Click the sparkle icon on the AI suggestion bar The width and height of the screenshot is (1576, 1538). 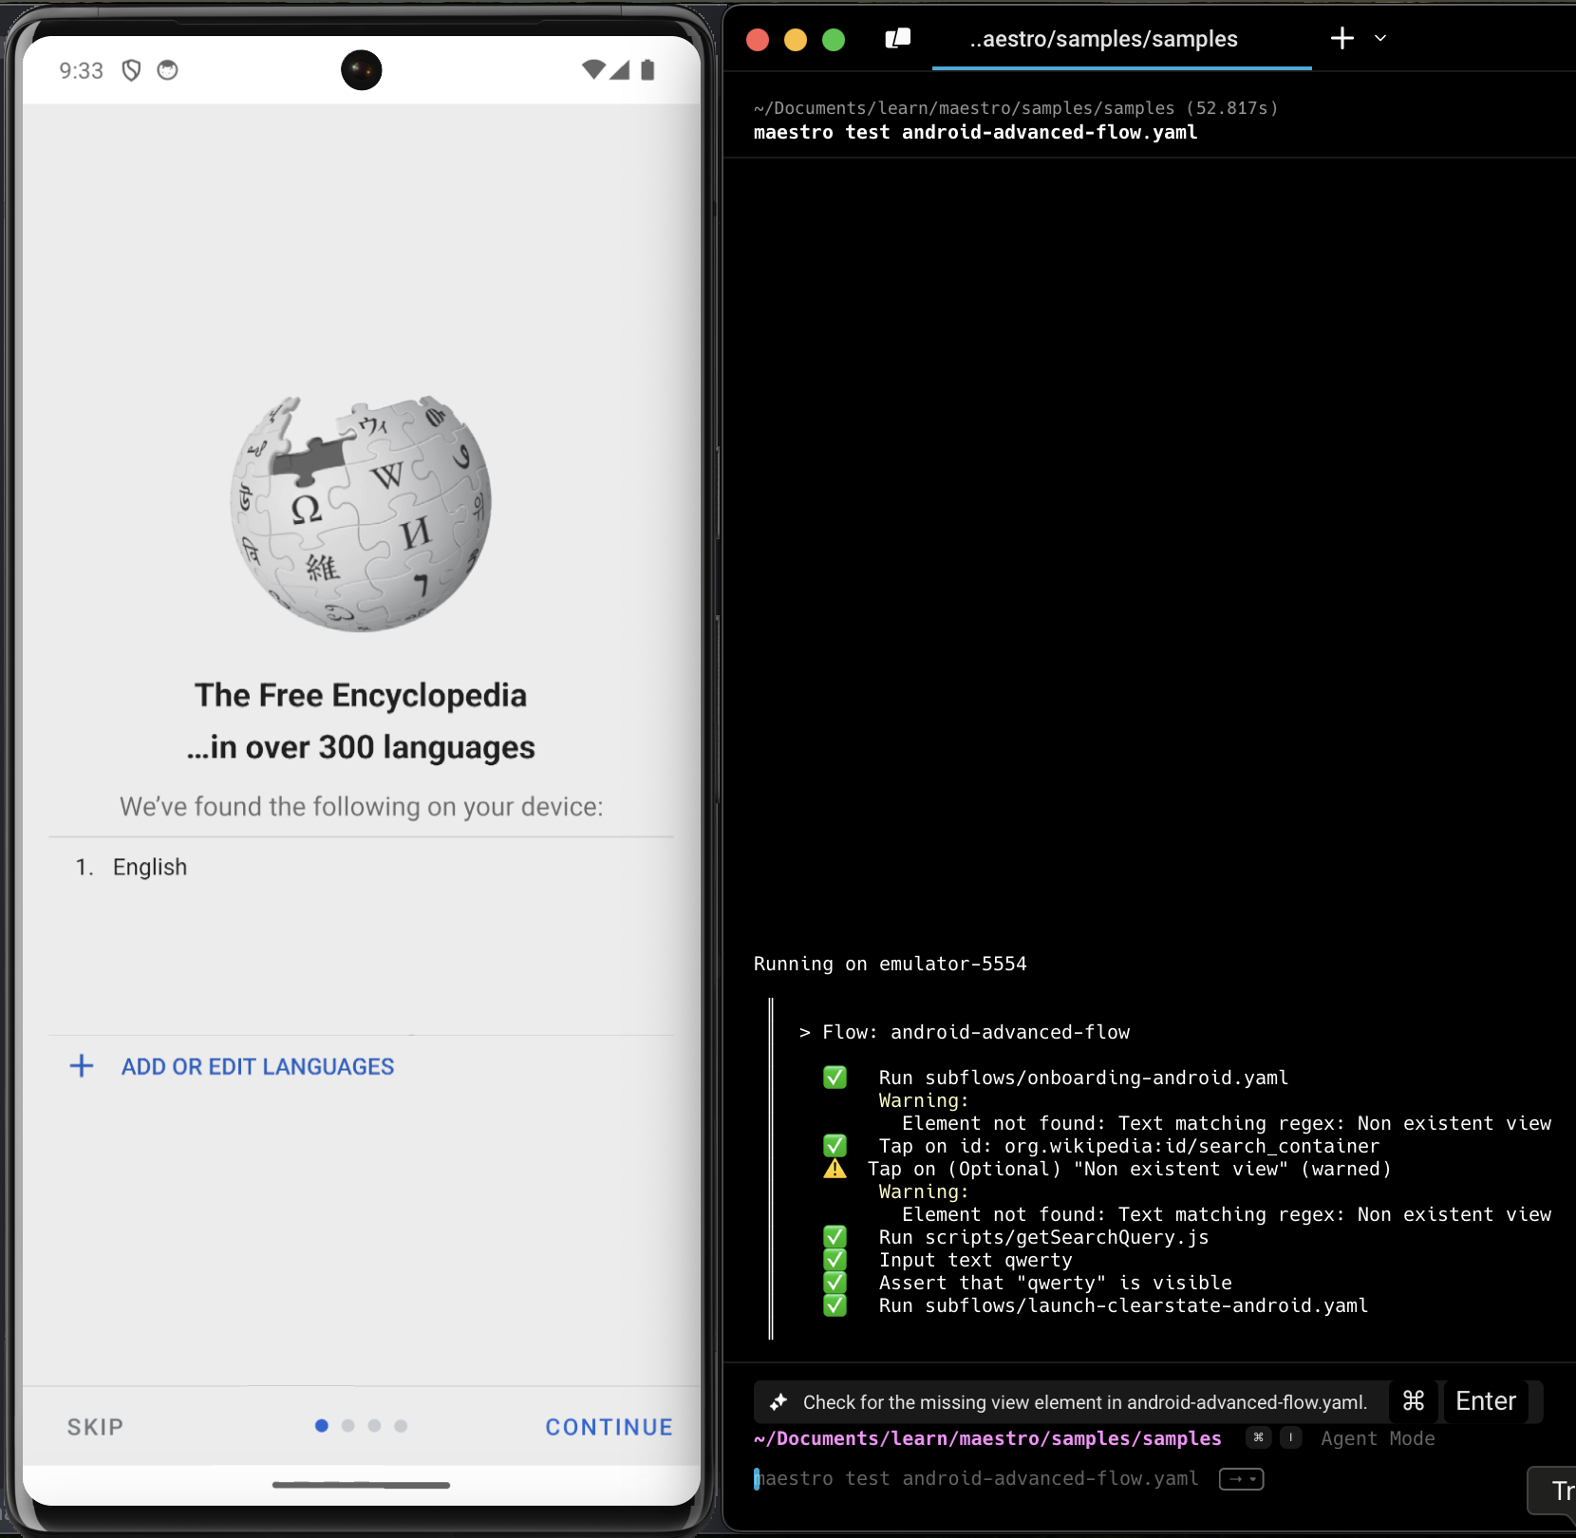click(x=779, y=1401)
